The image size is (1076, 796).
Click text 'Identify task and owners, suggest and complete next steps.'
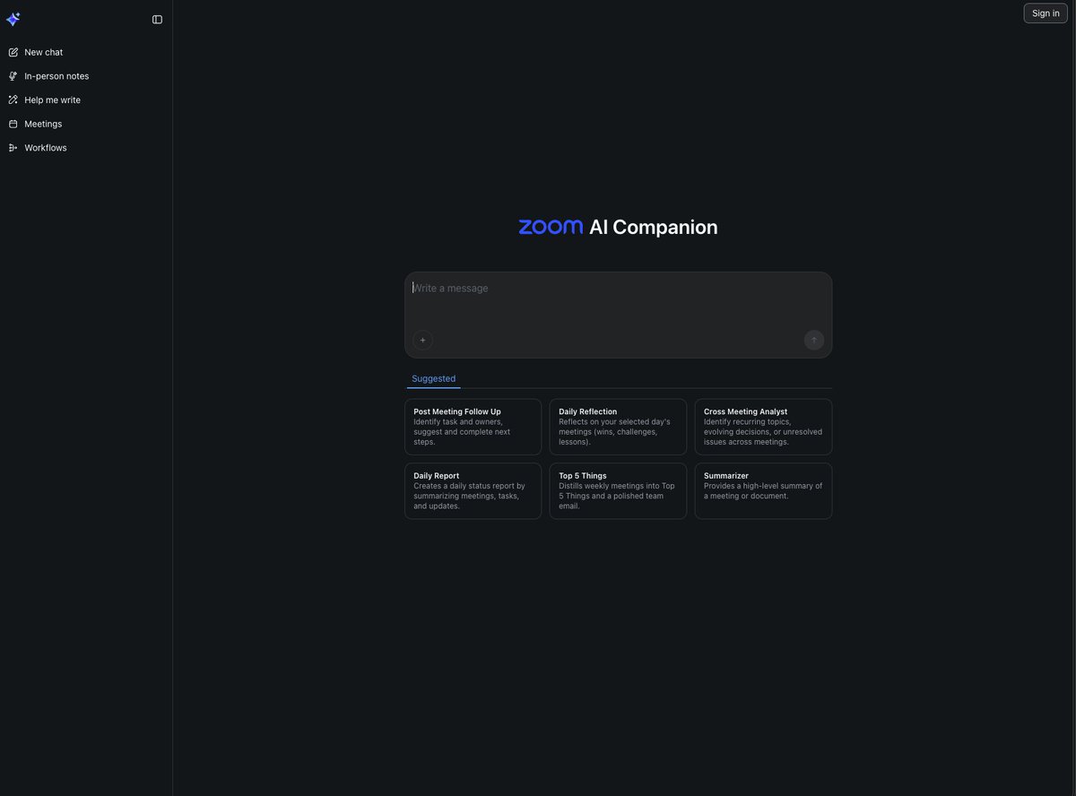[x=462, y=432]
